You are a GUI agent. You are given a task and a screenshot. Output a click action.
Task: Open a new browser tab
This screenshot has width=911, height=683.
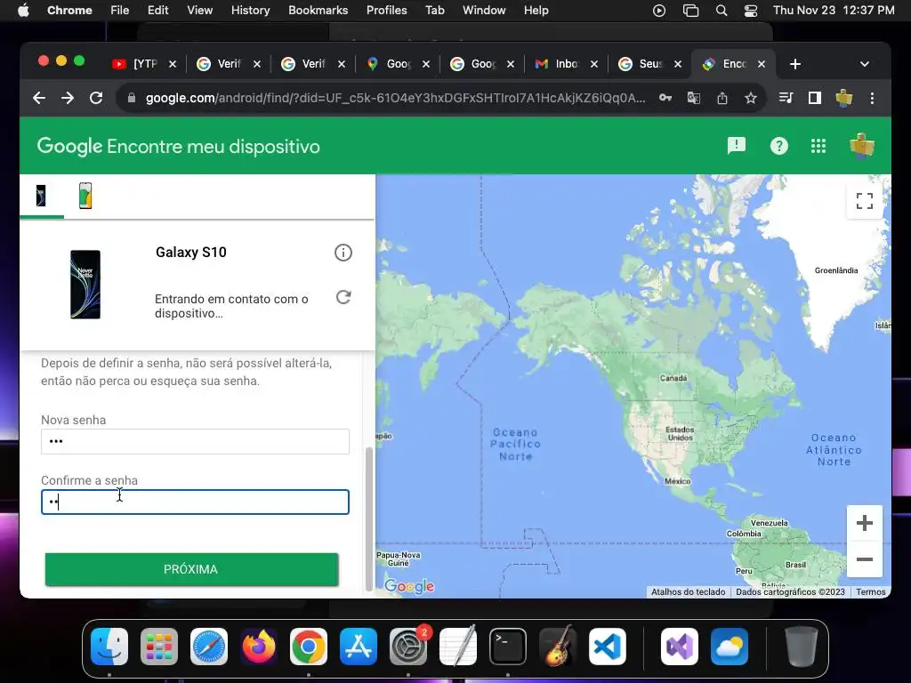coord(795,64)
